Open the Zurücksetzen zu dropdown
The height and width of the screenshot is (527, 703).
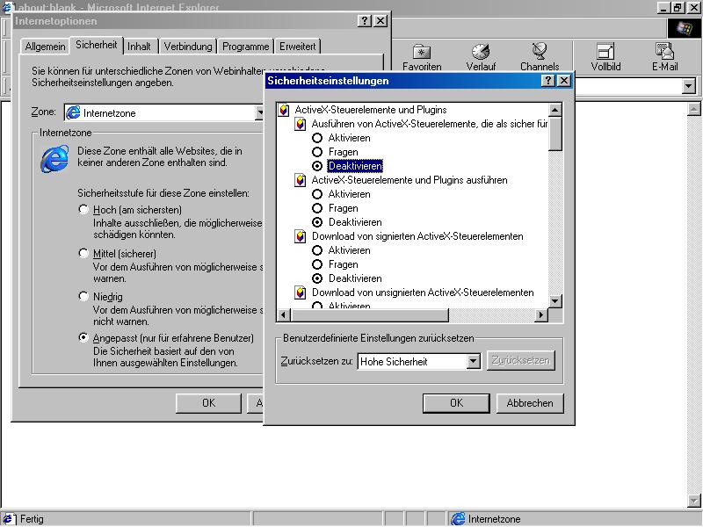tap(473, 361)
